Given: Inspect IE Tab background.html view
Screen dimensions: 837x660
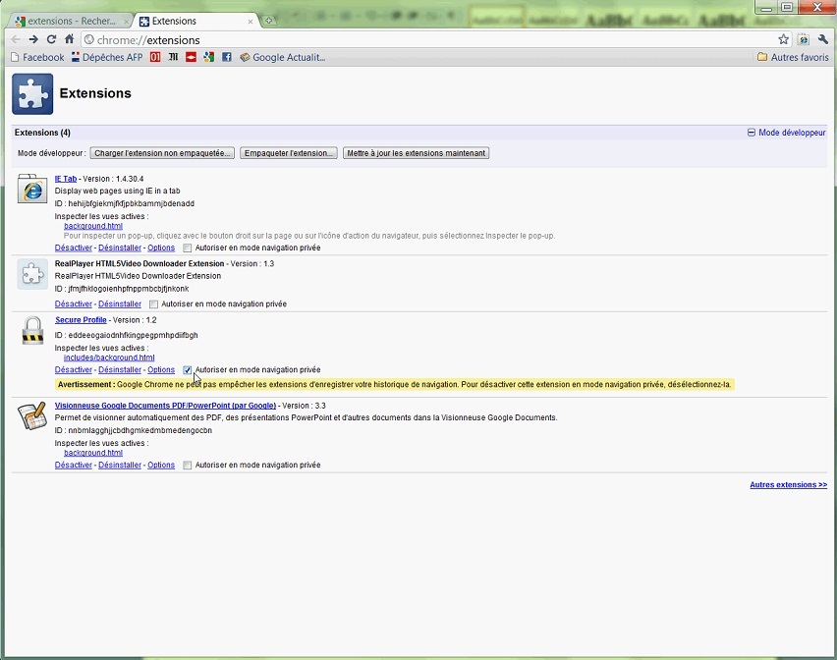Looking at the screenshot, I should click(93, 226).
